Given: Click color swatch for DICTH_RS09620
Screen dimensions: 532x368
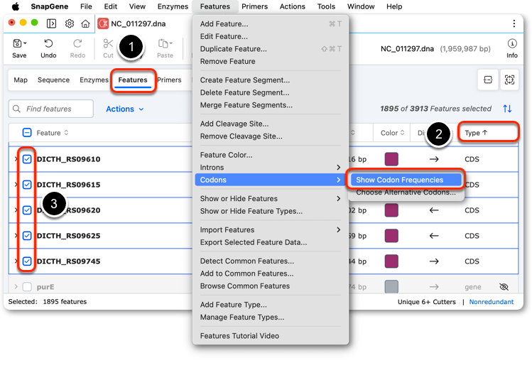Looking at the screenshot, I should click(391, 210).
